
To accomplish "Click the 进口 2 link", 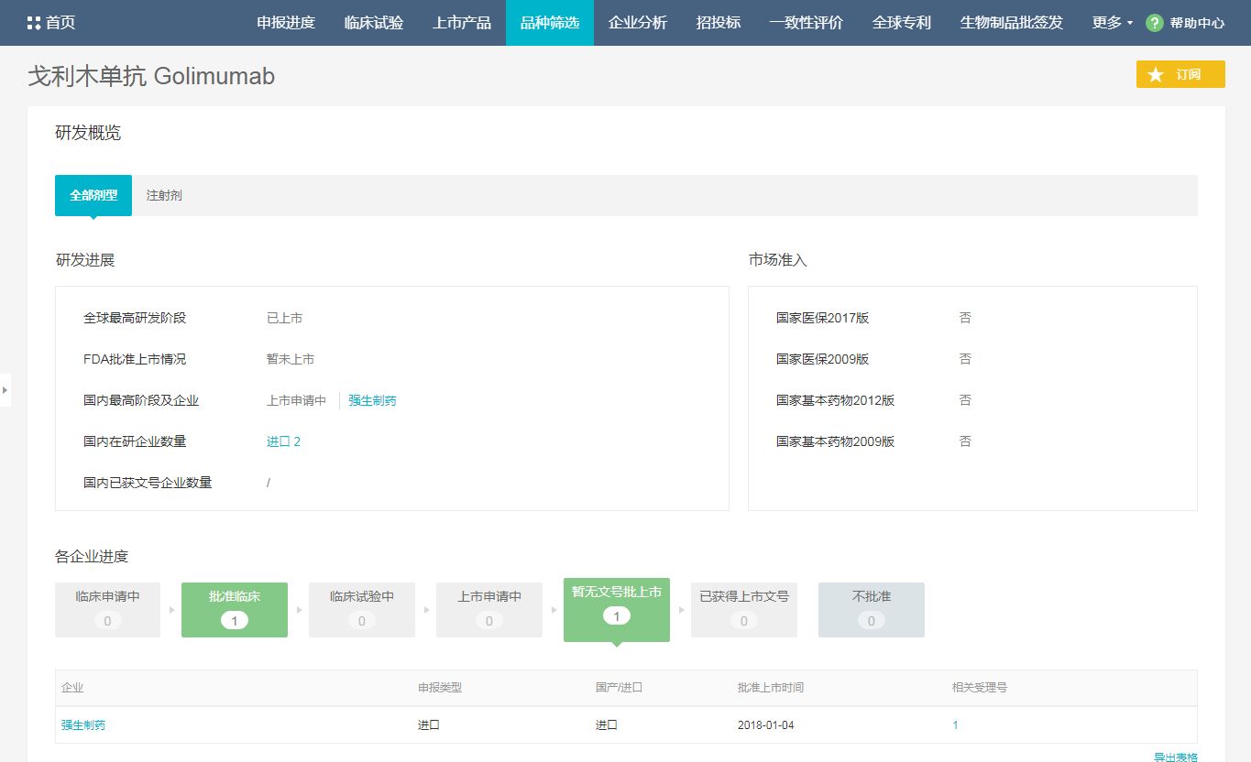I will pyautogui.click(x=283, y=441).
